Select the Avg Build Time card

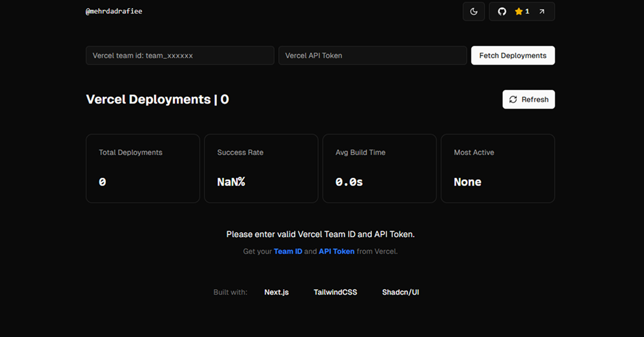point(379,169)
